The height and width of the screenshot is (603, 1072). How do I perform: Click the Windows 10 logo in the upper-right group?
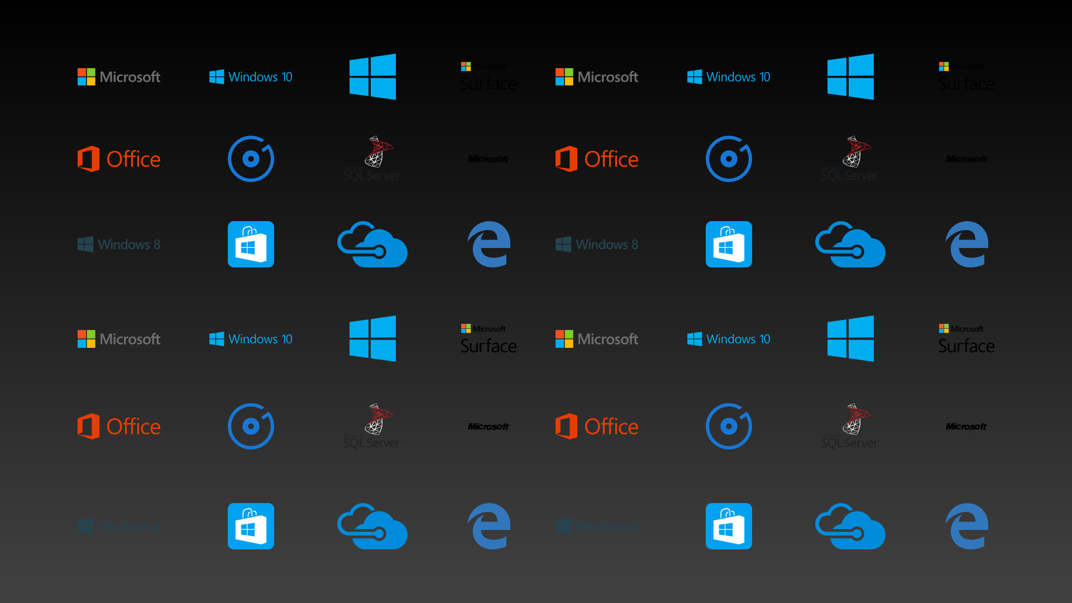(x=729, y=77)
